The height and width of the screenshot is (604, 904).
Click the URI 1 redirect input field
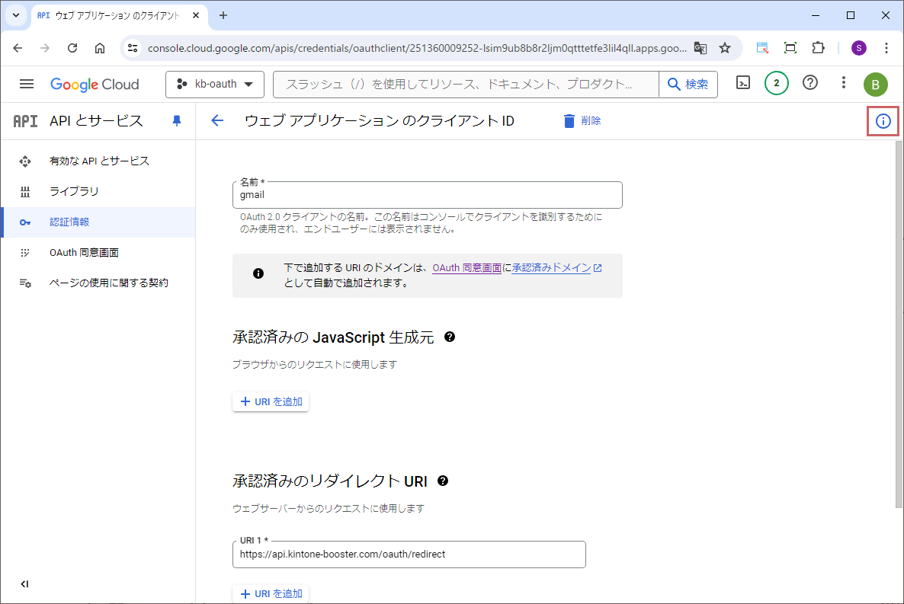(409, 554)
